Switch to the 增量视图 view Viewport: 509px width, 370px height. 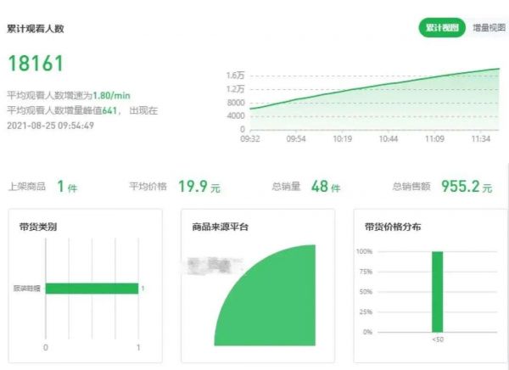pos(487,27)
